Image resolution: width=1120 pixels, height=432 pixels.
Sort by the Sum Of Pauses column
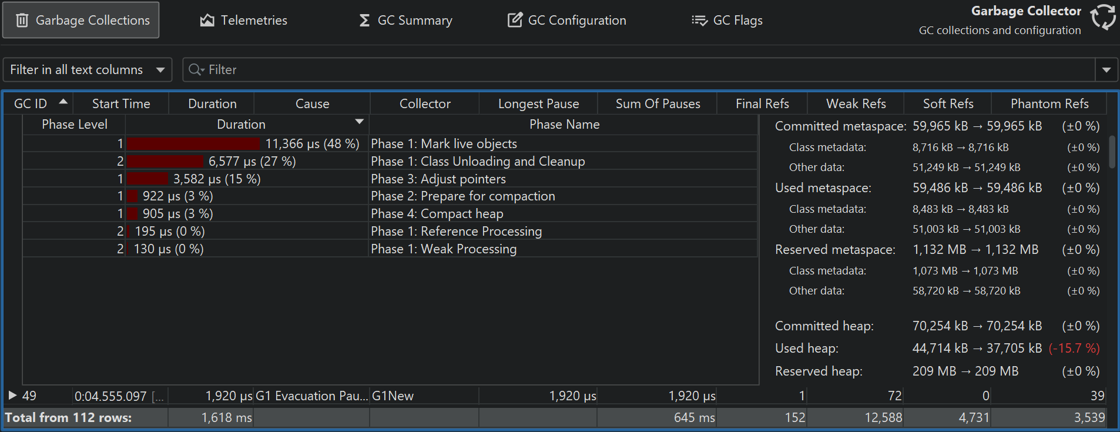[658, 104]
